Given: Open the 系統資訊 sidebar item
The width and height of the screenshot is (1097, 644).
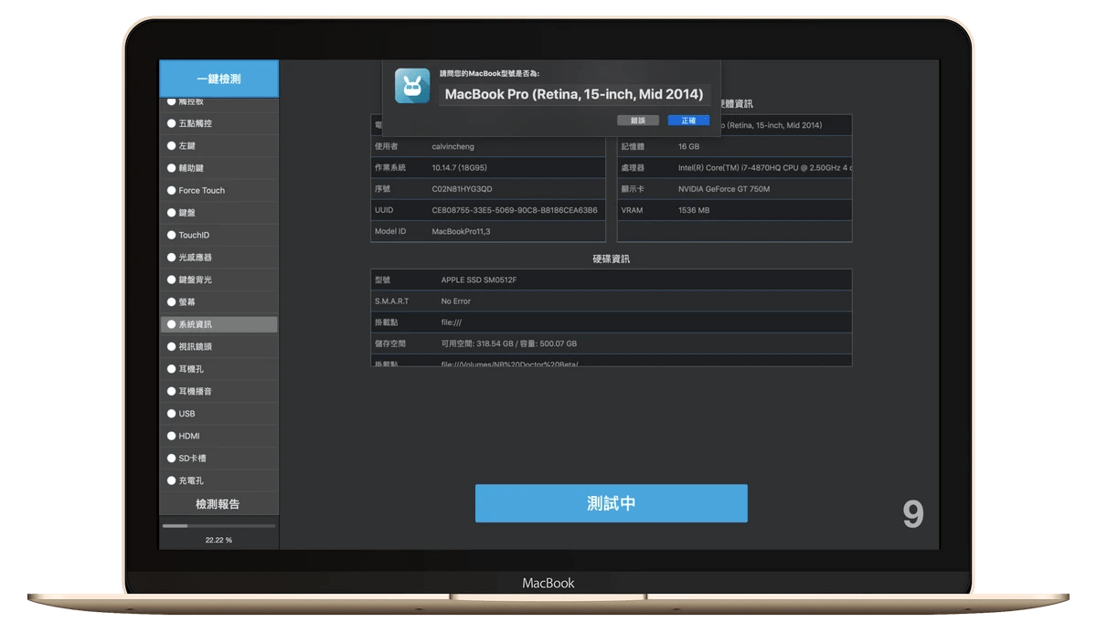Looking at the screenshot, I should 219,324.
